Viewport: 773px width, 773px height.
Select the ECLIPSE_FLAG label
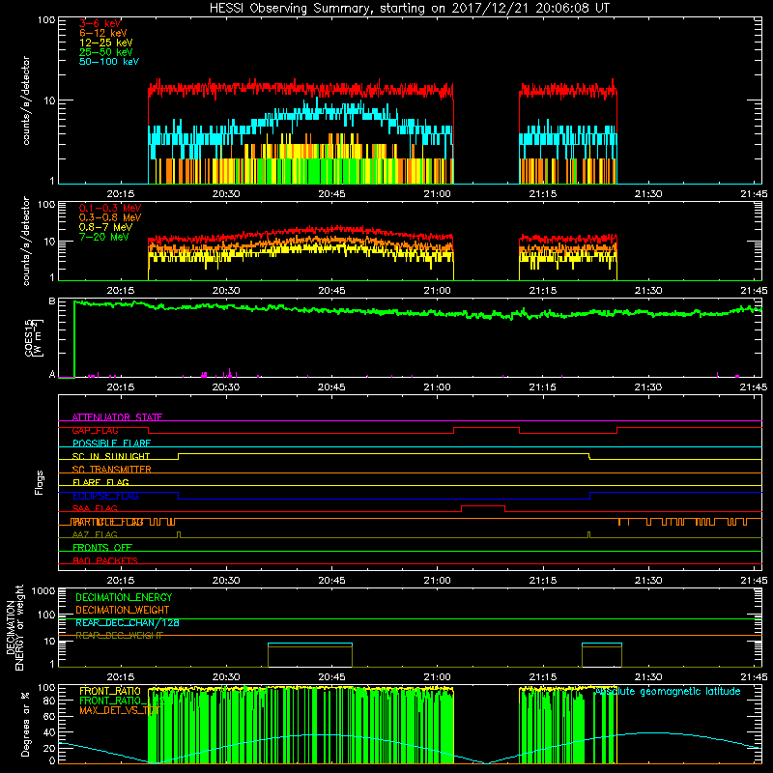coord(105,496)
